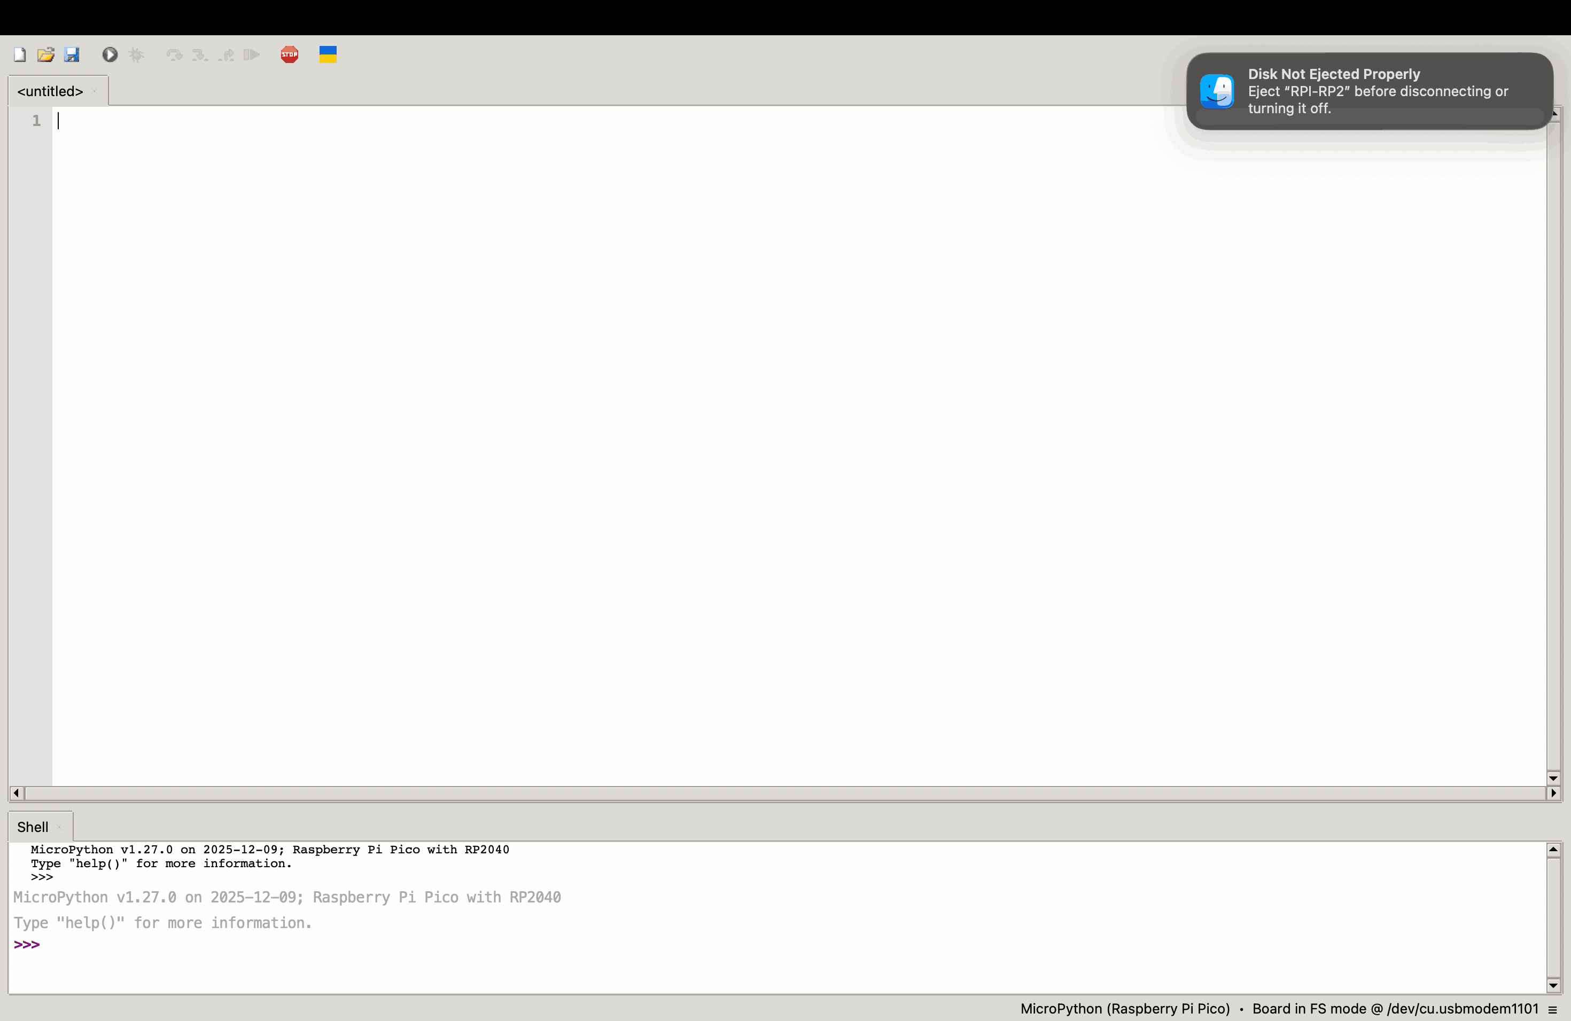
Task: Click the Shell's scrollbar down arrow
Action: click(1553, 986)
